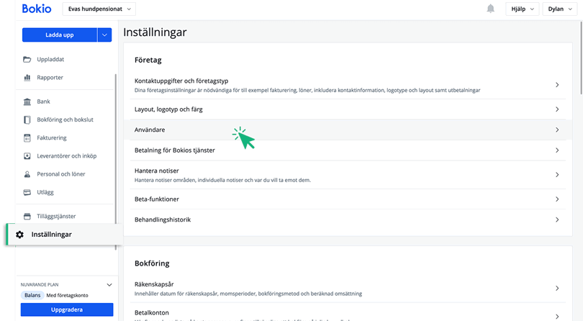Click the Uppladdat folder icon
The height and width of the screenshot is (321, 583).
point(27,59)
